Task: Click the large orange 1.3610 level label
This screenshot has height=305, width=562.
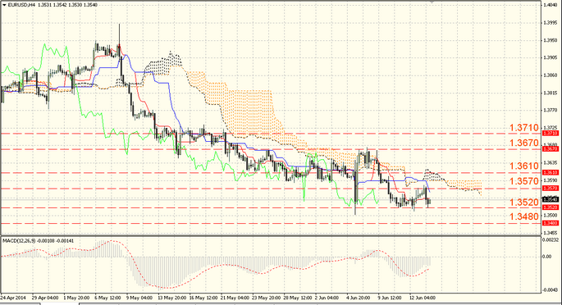Action: (524, 166)
